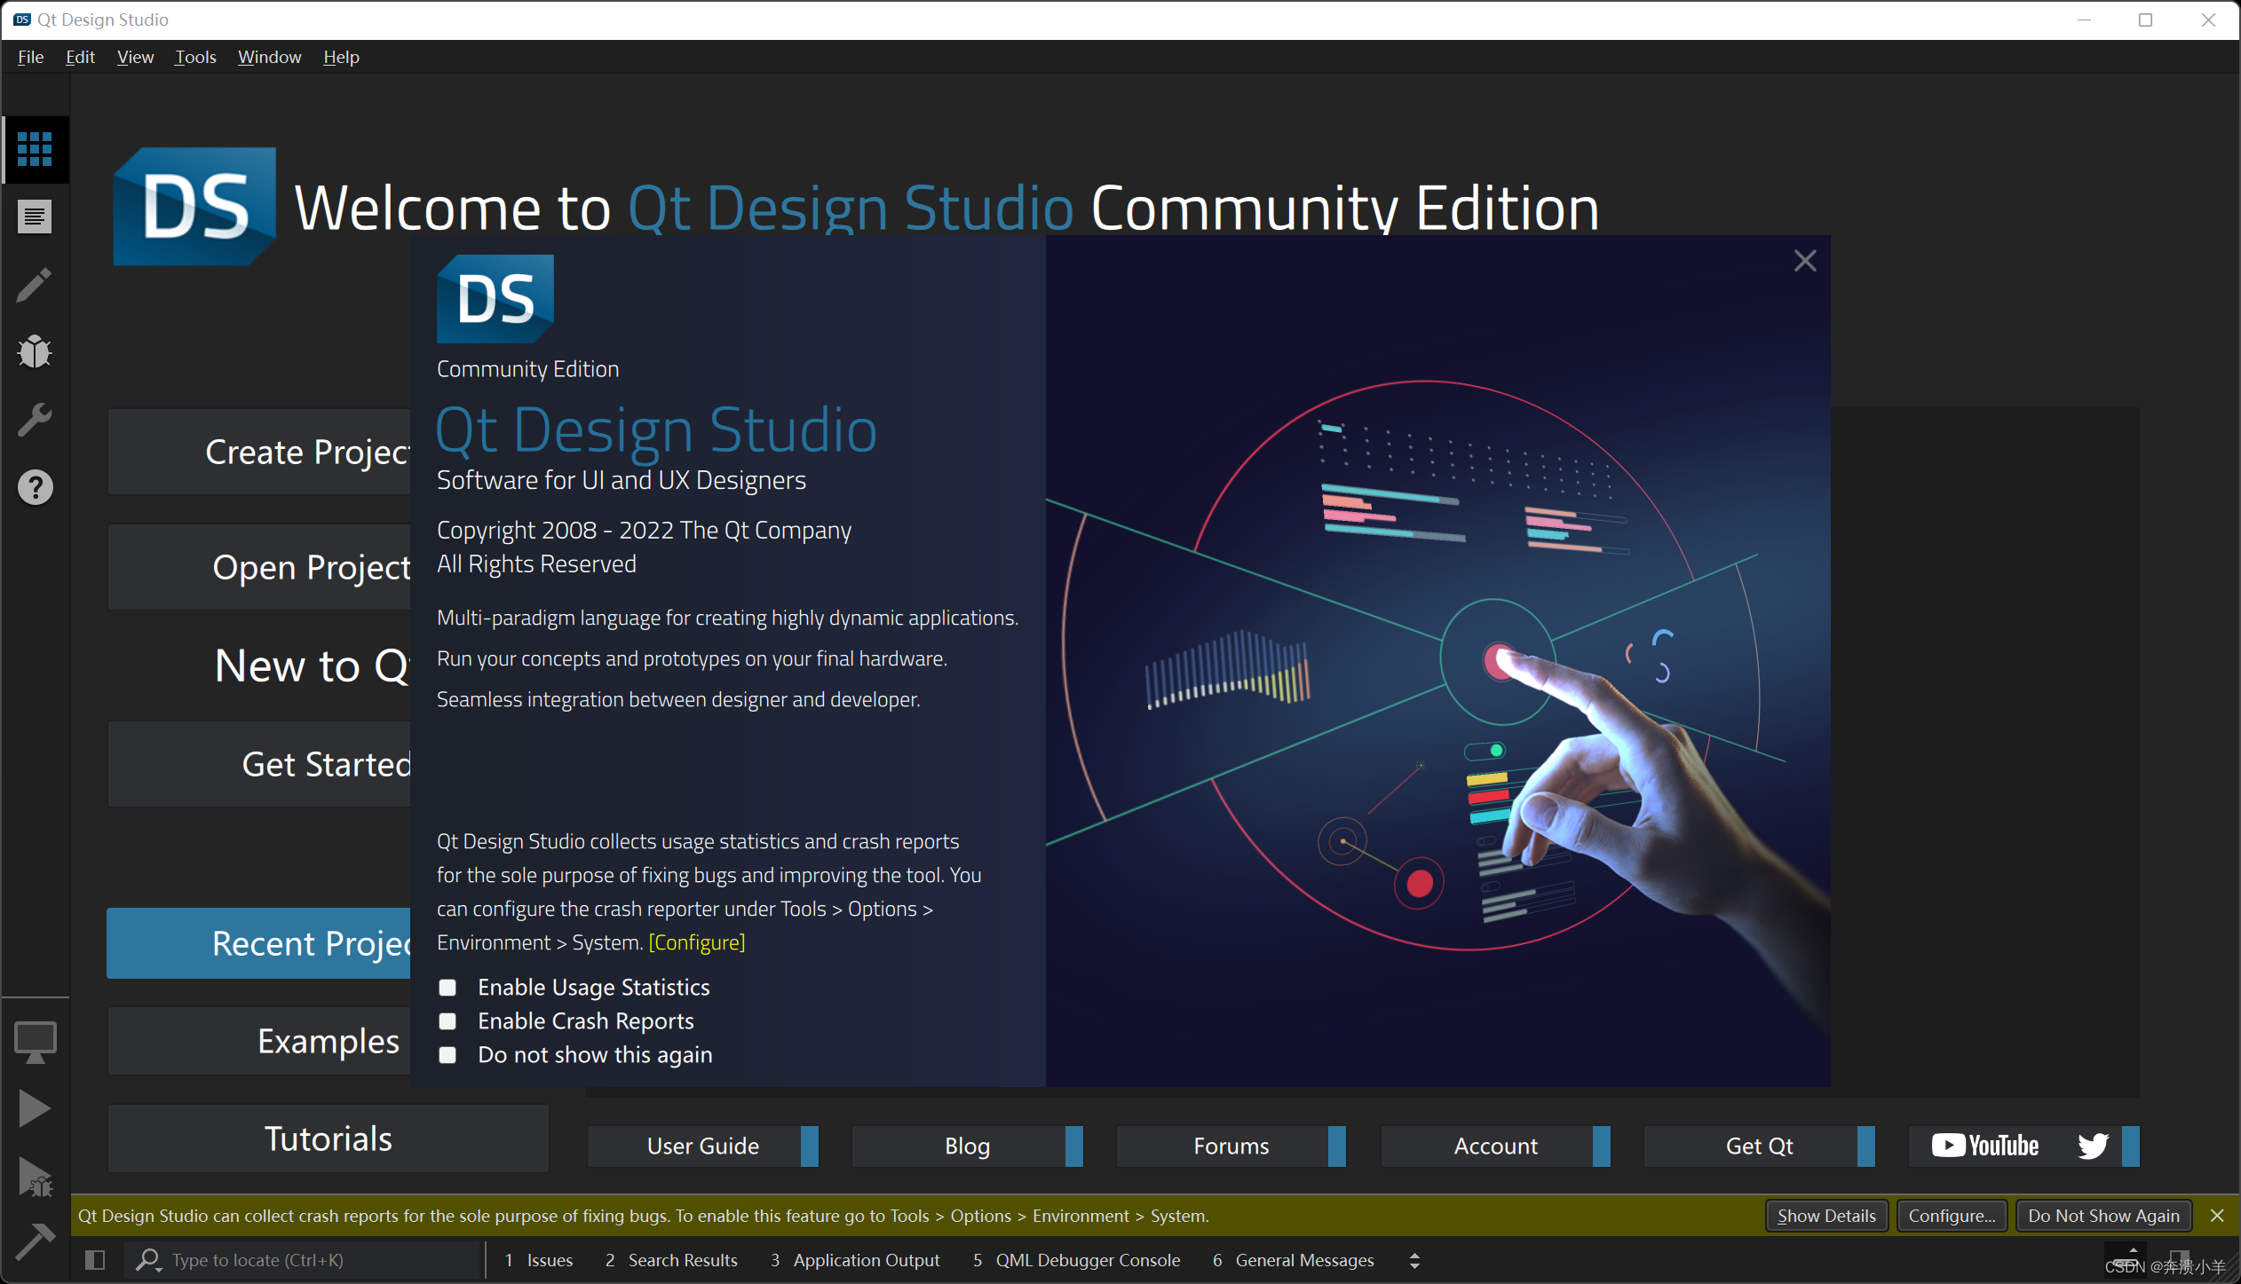
Task: Switch to Design mode pencil icon
Action: click(35, 285)
